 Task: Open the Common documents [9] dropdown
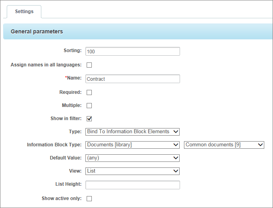tap(224, 145)
